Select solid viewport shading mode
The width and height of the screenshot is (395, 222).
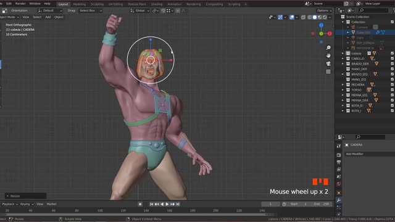[315, 17]
